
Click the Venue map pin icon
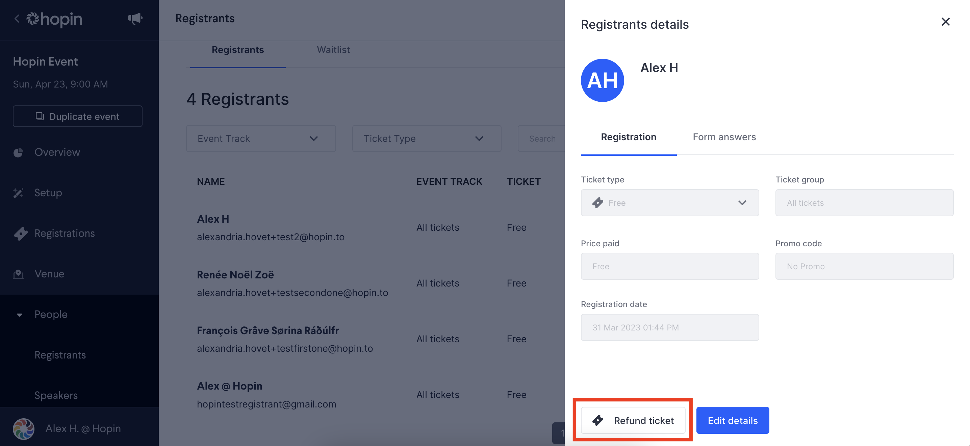point(18,274)
